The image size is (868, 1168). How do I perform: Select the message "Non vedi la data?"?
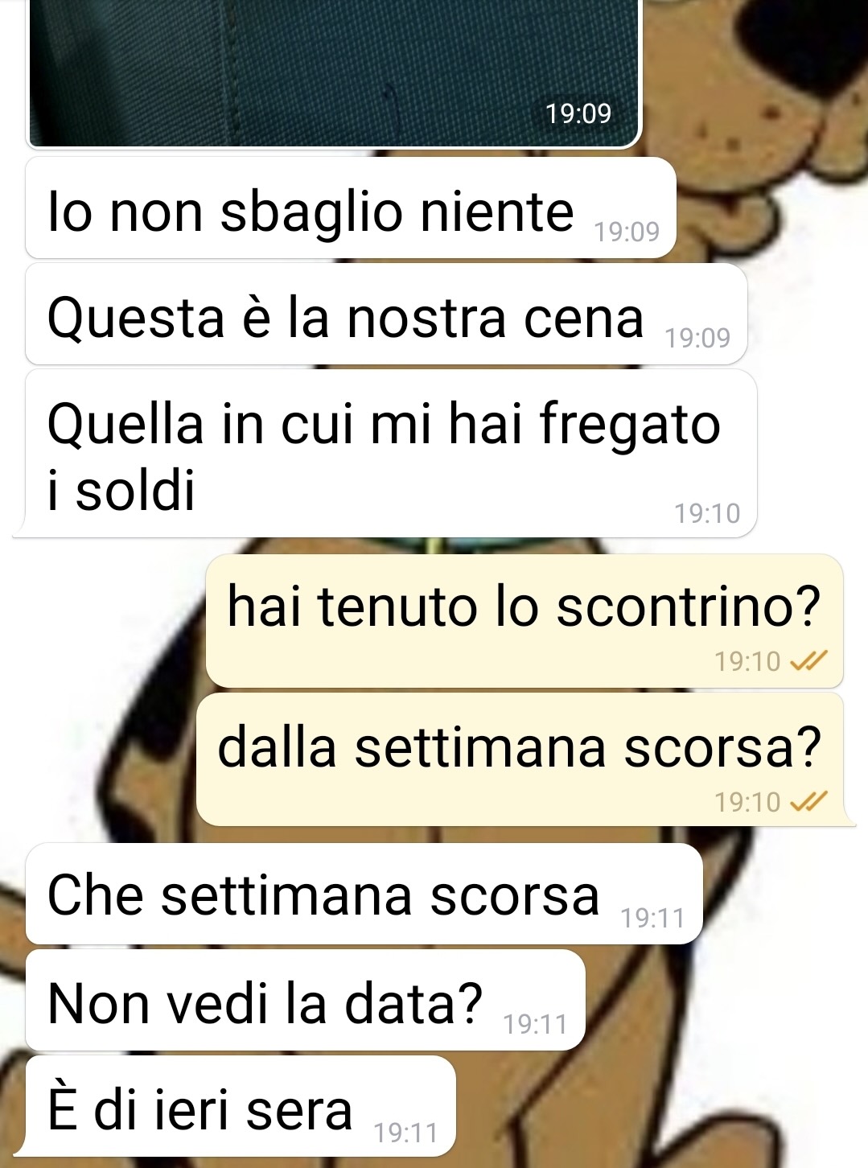(x=306, y=1000)
